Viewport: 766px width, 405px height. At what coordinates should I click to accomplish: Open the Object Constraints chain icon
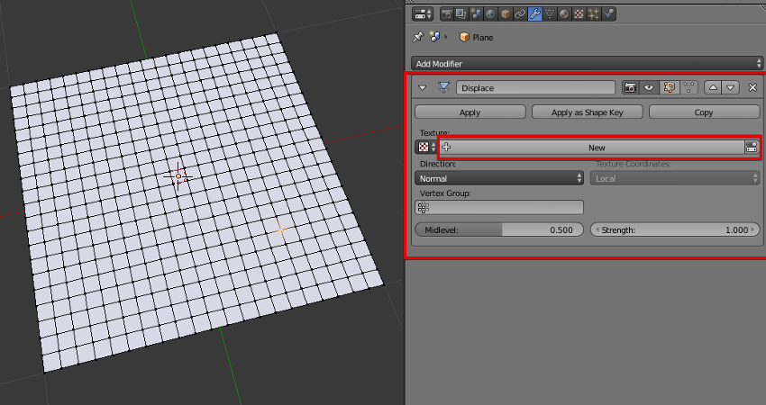tap(520, 13)
